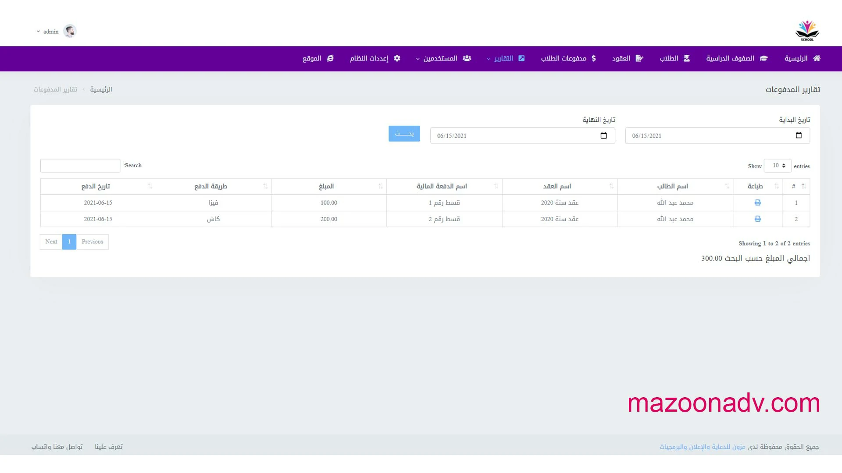
Task: Click the Next pagination button
Action: [51, 242]
